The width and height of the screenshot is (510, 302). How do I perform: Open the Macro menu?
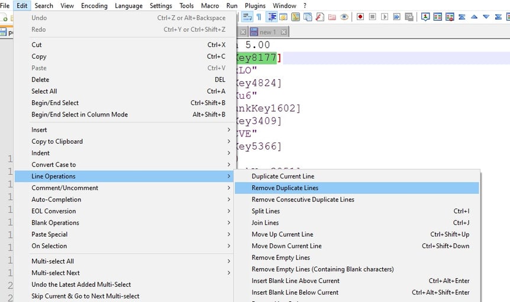tap(210, 5)
